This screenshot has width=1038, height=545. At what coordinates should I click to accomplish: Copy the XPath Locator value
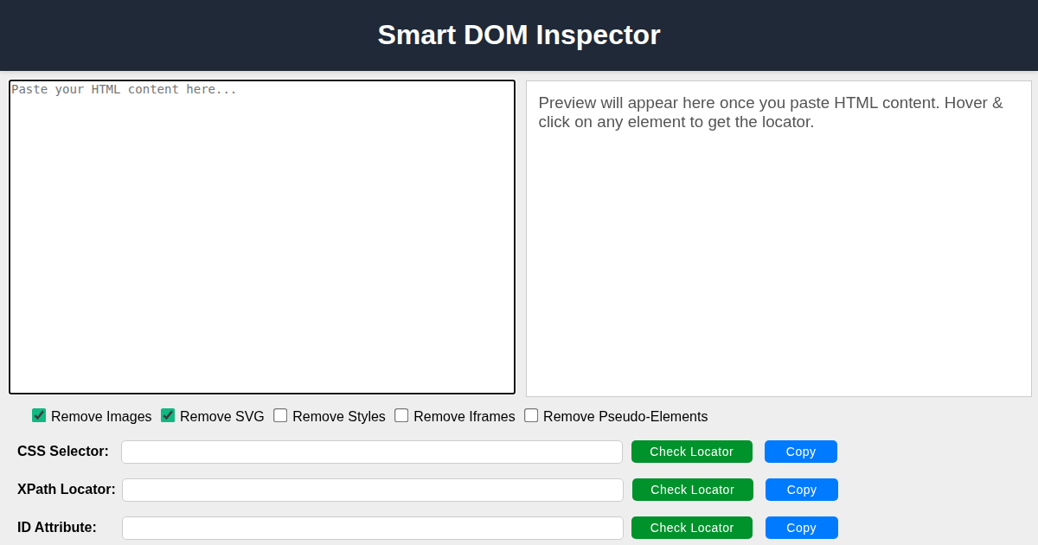click(x=801, y=490)
